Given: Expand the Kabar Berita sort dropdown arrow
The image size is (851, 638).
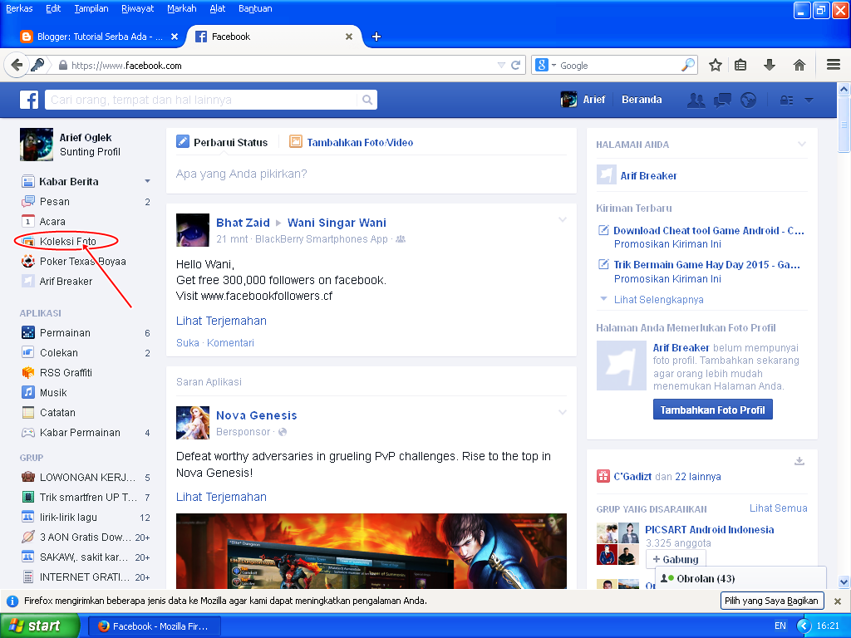Looking at the screenshot, I should point(147,181).
